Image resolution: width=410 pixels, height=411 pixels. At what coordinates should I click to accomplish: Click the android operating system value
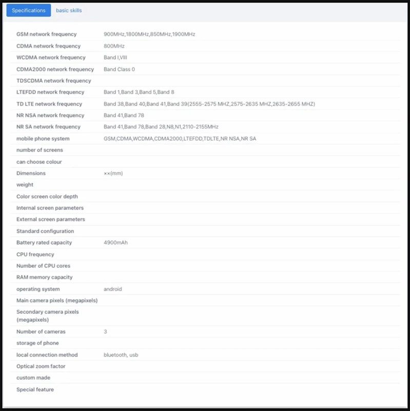tap(112, 289)
